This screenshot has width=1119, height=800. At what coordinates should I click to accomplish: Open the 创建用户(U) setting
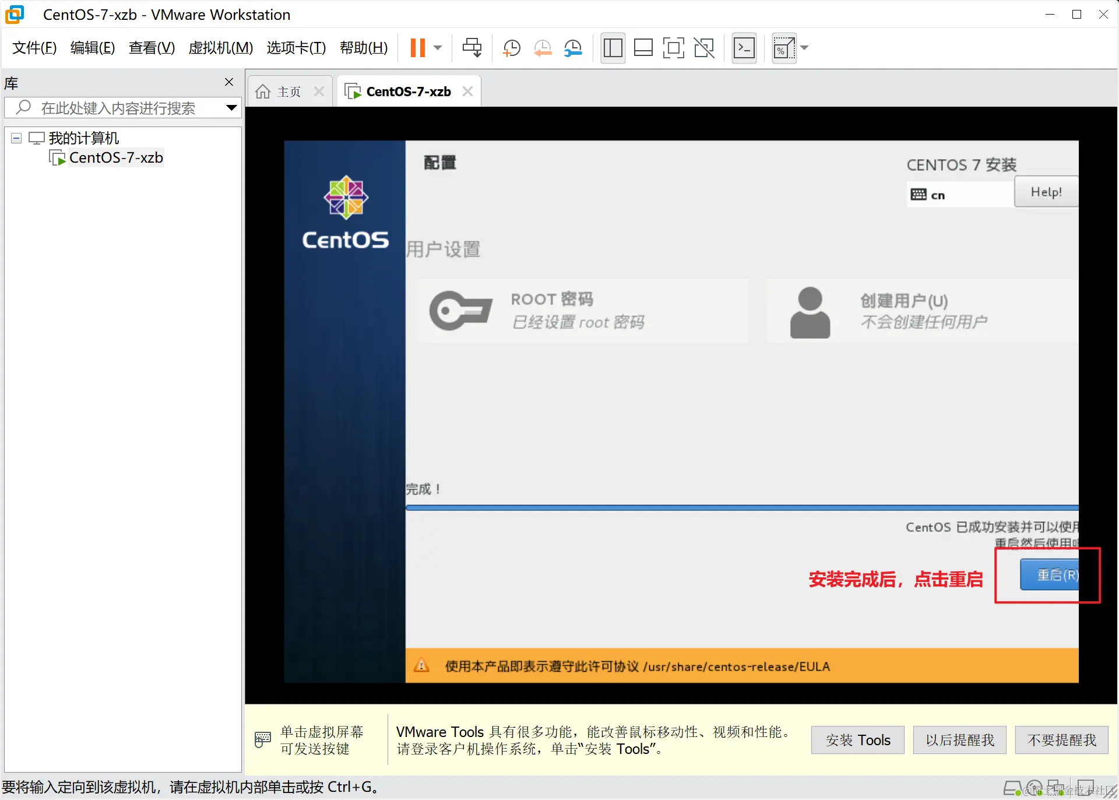pos(922,310)
